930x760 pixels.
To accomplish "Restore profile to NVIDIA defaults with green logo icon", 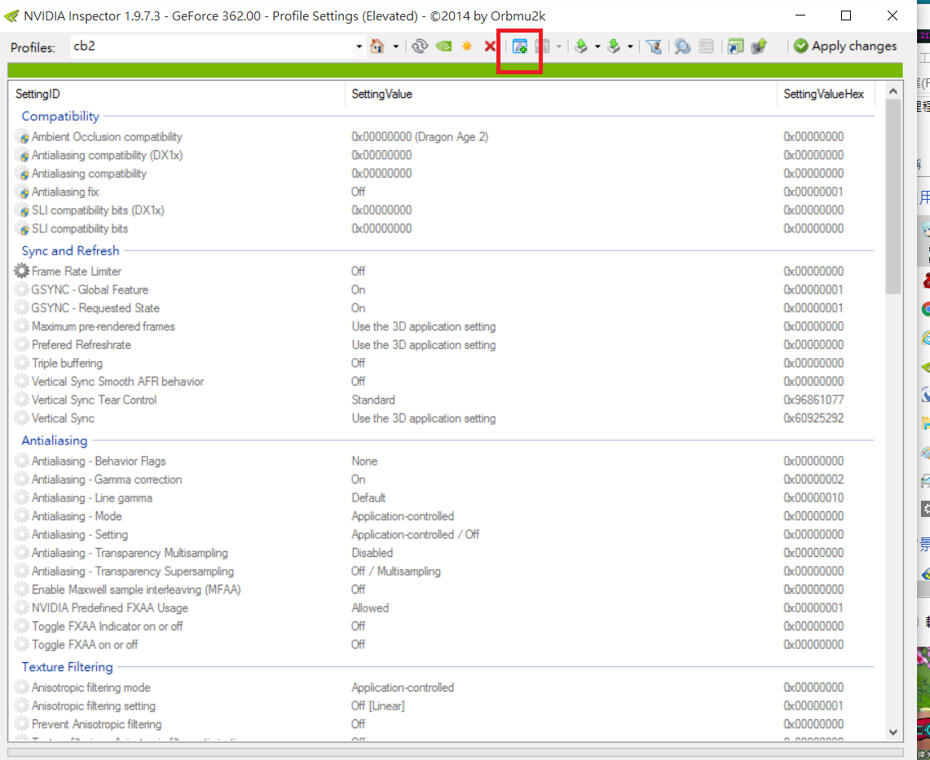I will point(443,46).
